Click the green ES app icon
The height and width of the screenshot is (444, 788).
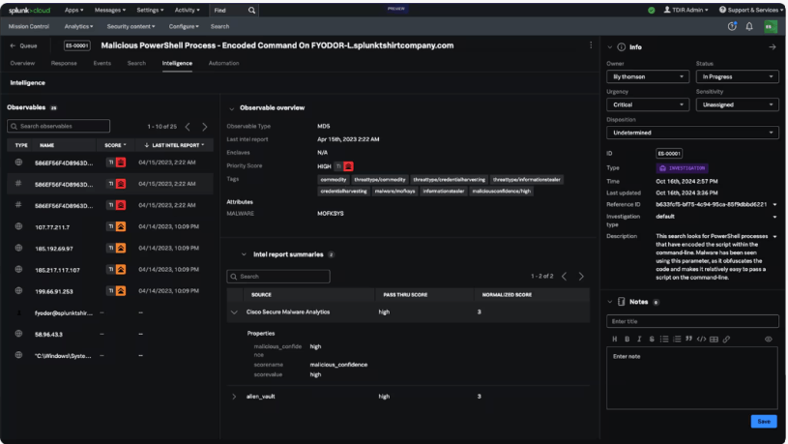tap(771, 27)
